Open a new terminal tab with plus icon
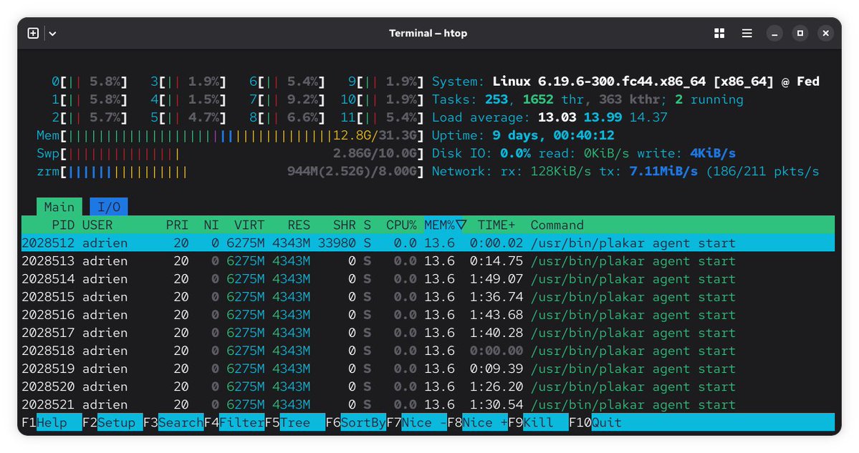 [x=33, y=34]
